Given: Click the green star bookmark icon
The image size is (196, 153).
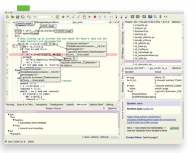Looking at the screenshot, I should 63,17.
